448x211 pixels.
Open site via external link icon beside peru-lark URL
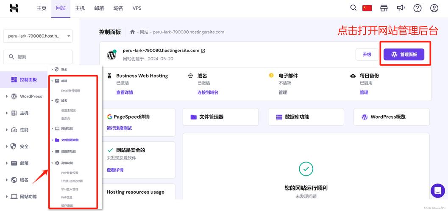(203, 51)
